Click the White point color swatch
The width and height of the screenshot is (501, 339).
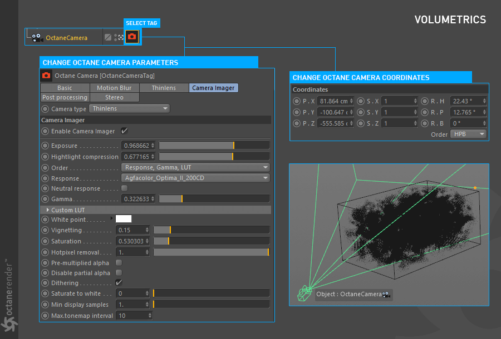click(124, 218)
